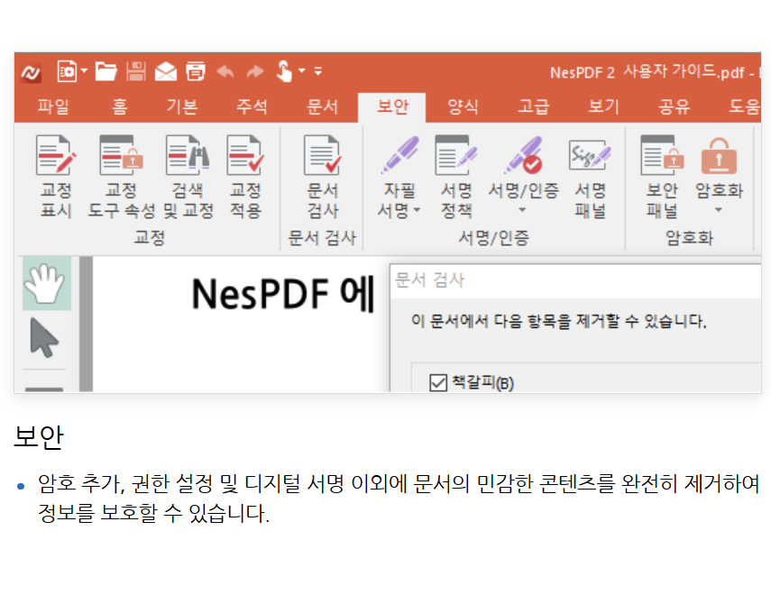Click the touch mode hand pointer icon
This screenshot has width=771, height=595.
(x=284, y=72)
